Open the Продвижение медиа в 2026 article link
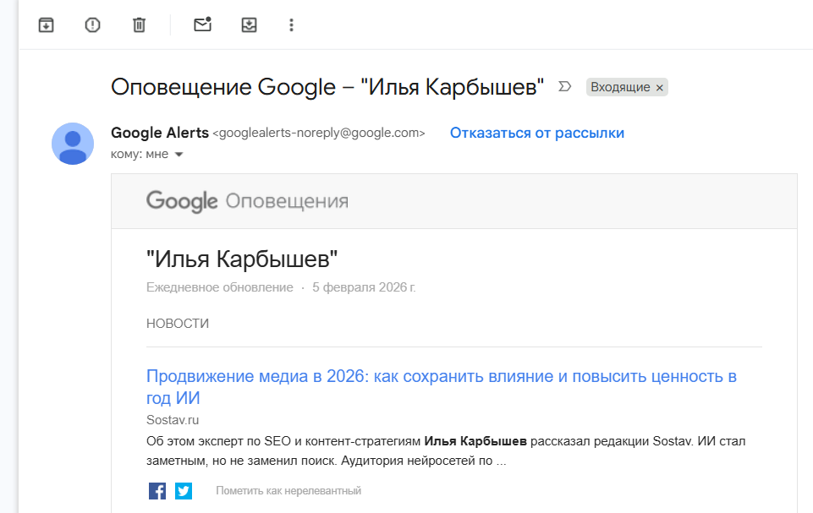 (442, 386)
